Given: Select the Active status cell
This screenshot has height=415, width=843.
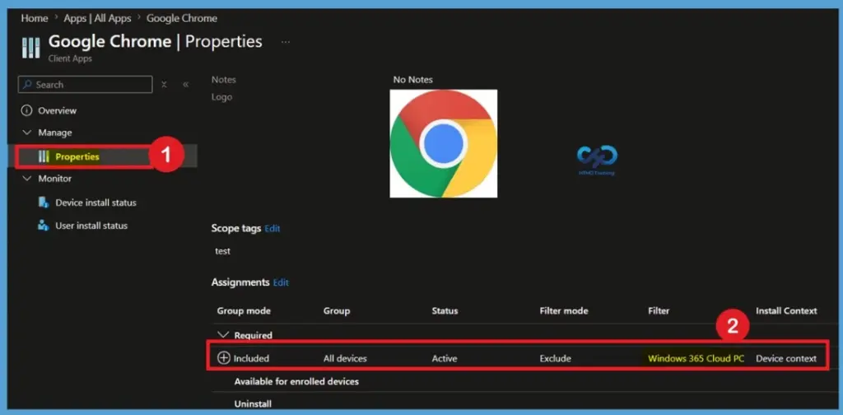Looking at the screenshot, I should point(444,358).
